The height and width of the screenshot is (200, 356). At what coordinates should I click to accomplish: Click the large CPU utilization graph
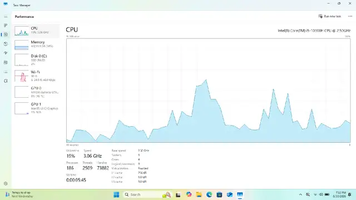coord(208,91)
